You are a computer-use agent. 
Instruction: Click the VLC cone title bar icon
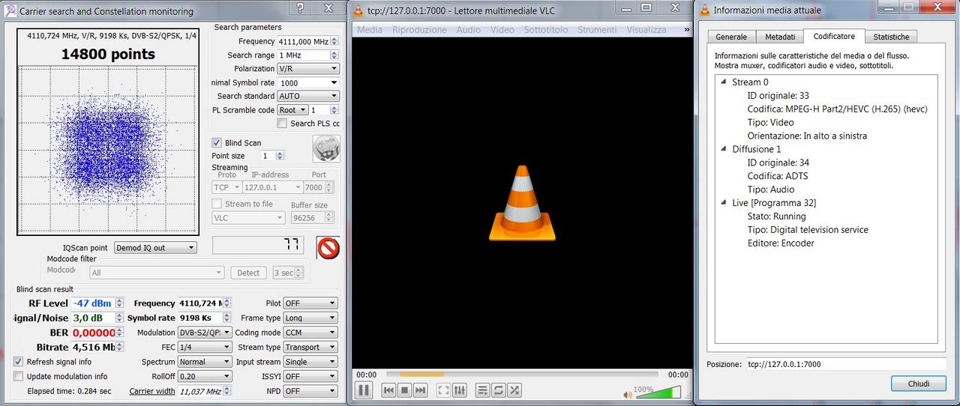coord(358,10)
